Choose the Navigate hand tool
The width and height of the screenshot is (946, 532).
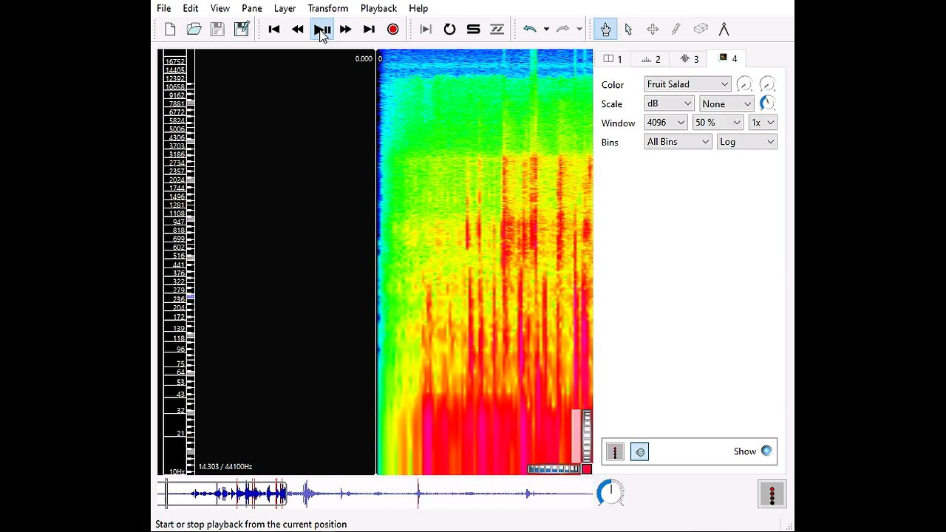point(605,30)
